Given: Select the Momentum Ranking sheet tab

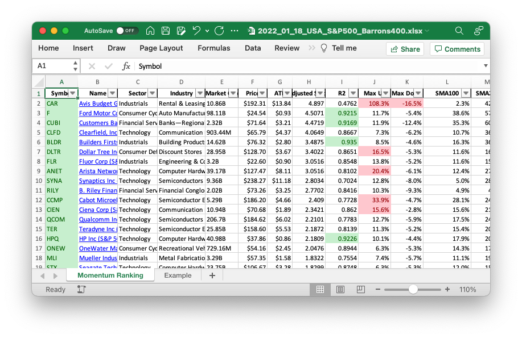Looking at the screenshot, I should coord(110,275).
